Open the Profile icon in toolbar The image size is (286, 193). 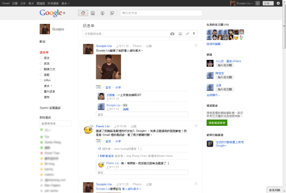pyautogui.click(x=102, y=13)
